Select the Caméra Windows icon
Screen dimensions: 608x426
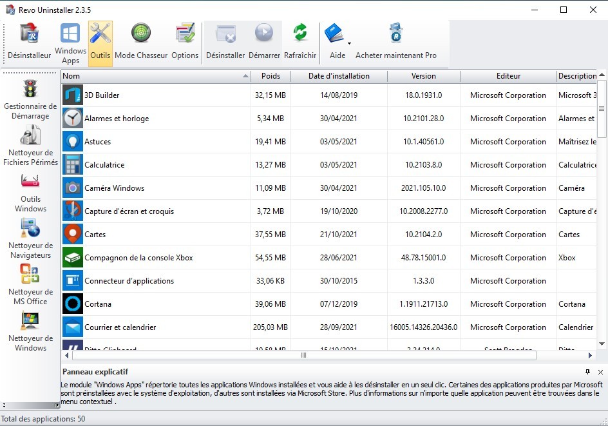tap(73, 188)
